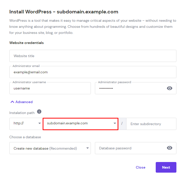The image size is (186, 184).
Task: Open the http:// protocol dropdown
Action: [26, 124]
